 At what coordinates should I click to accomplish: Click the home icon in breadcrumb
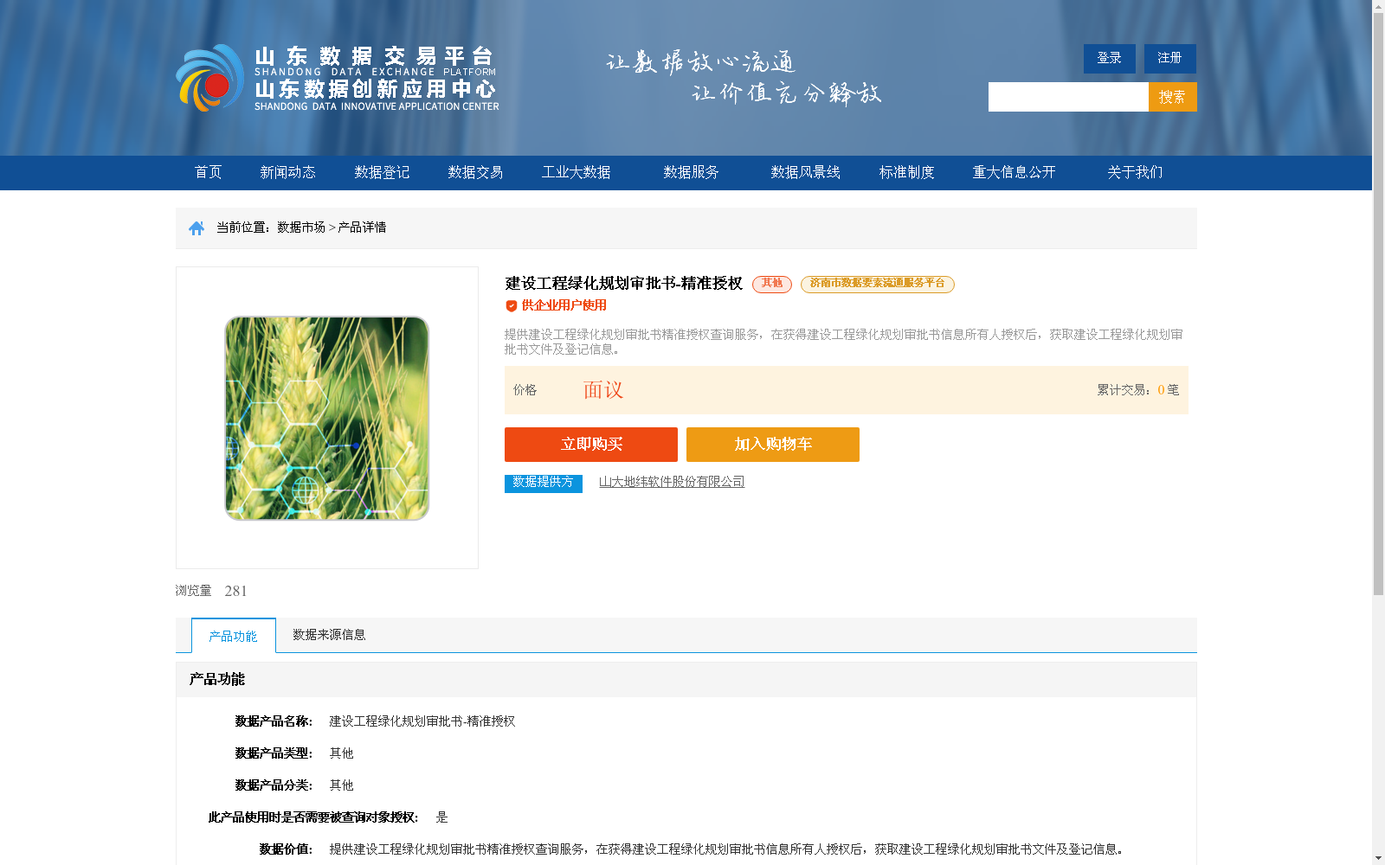point(196,228)
